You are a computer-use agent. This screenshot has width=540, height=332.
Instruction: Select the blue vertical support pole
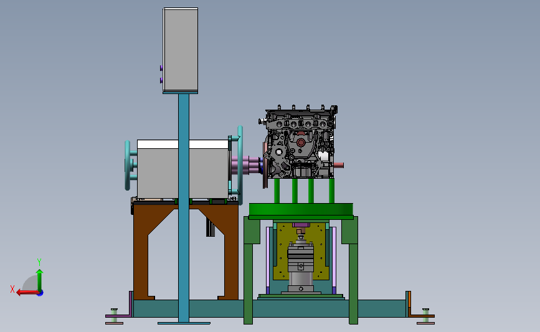coord(184,208)
